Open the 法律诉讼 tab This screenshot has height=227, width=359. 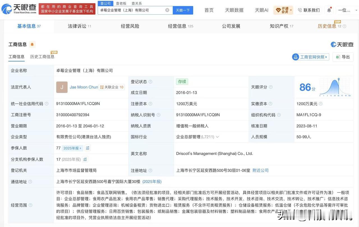pos(79,26)
